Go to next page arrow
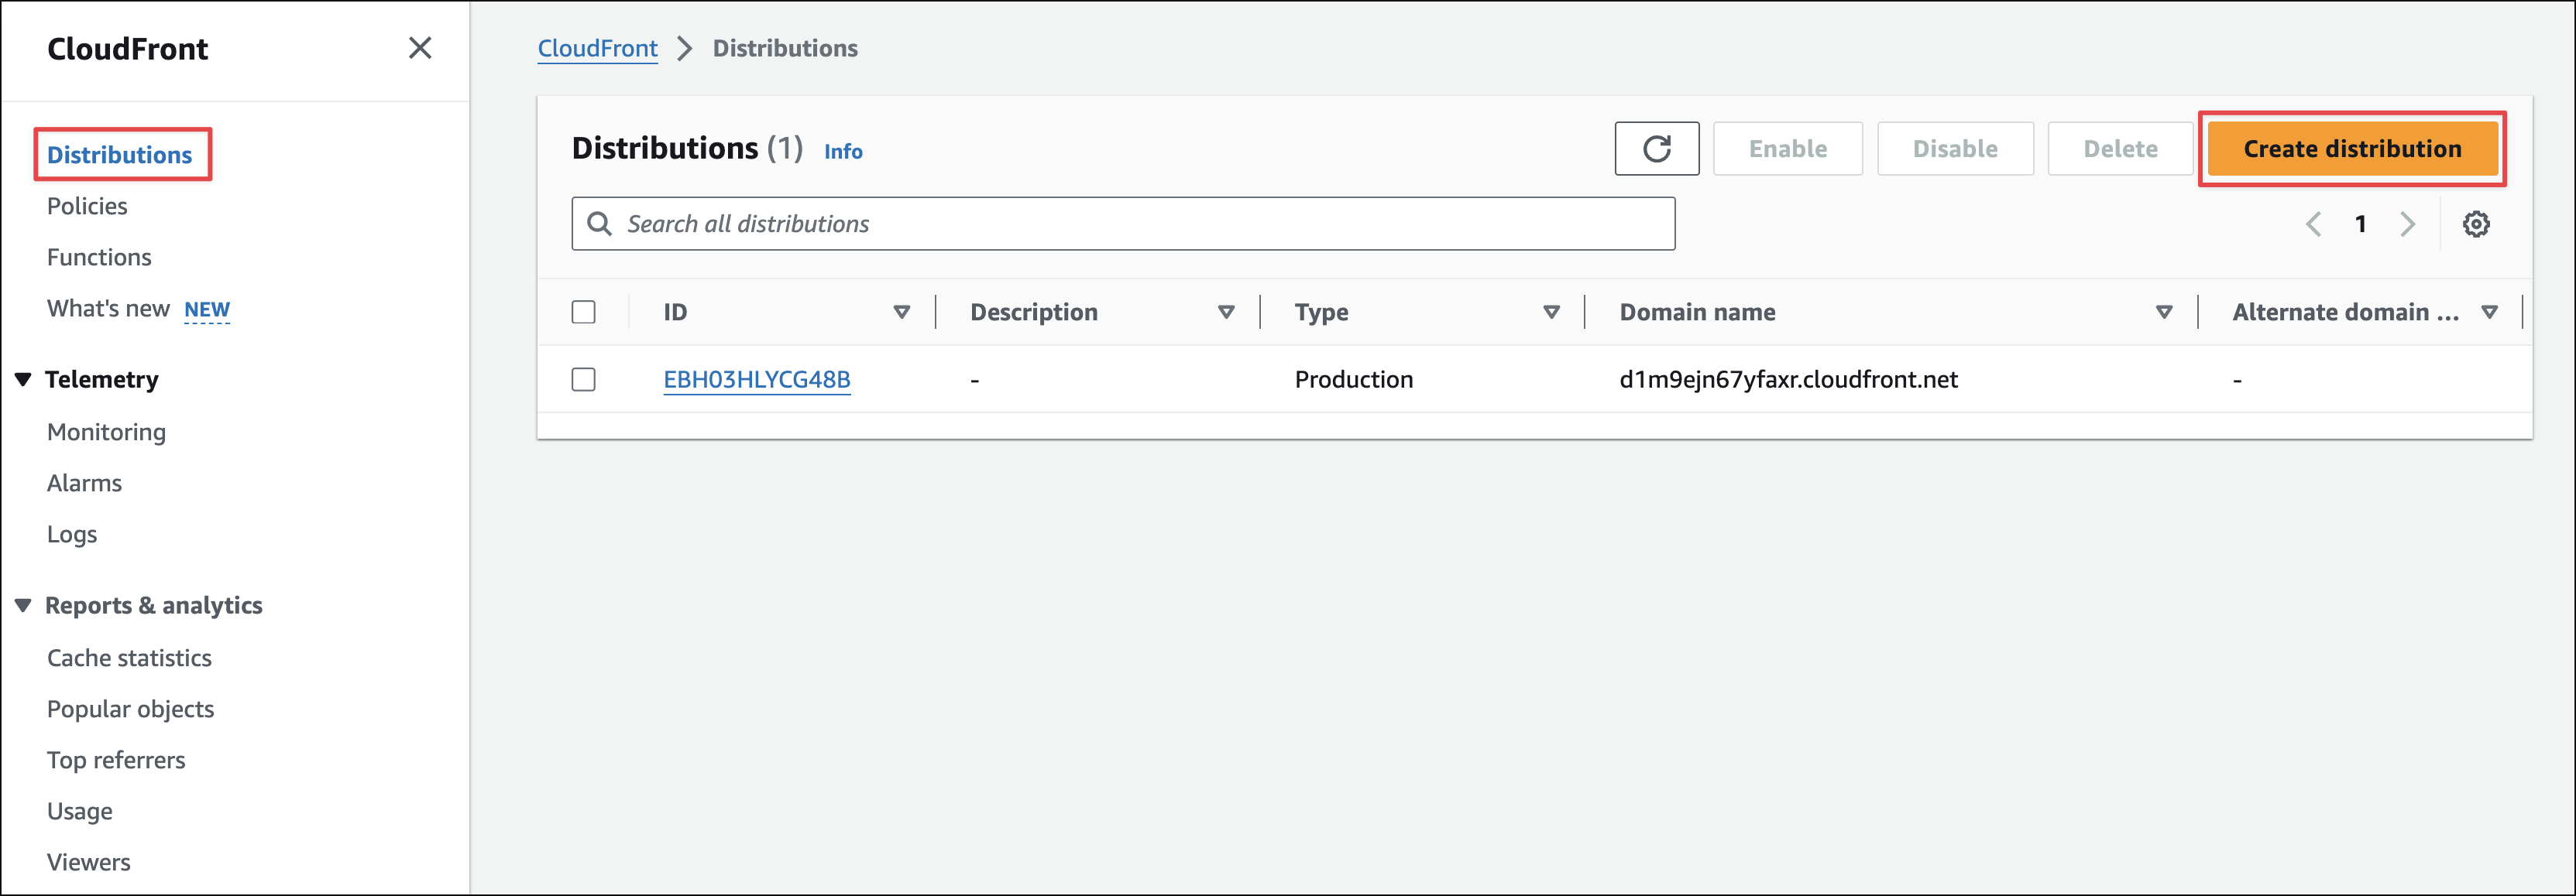Image resolution: width=2576 pixels, height=896 pixels. [2408, 224]
